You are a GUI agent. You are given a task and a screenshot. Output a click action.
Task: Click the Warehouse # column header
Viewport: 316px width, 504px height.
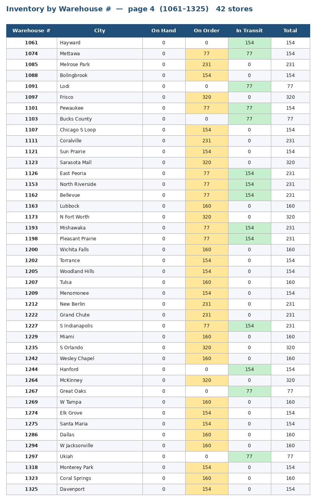pyautogui.click(x=32, y=31)
